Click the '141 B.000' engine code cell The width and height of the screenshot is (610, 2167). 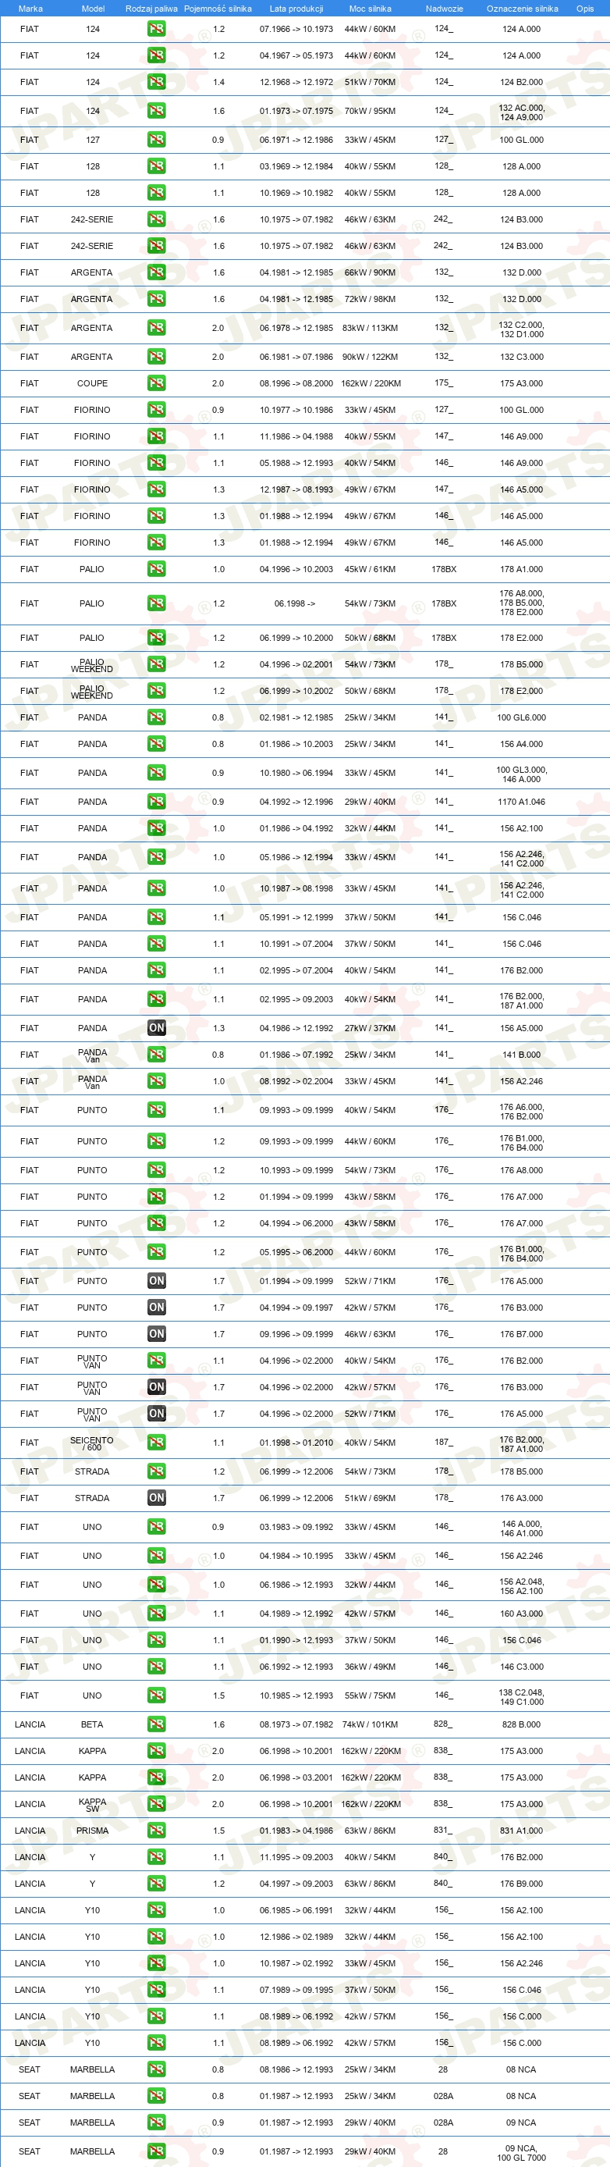[522, 1055]
